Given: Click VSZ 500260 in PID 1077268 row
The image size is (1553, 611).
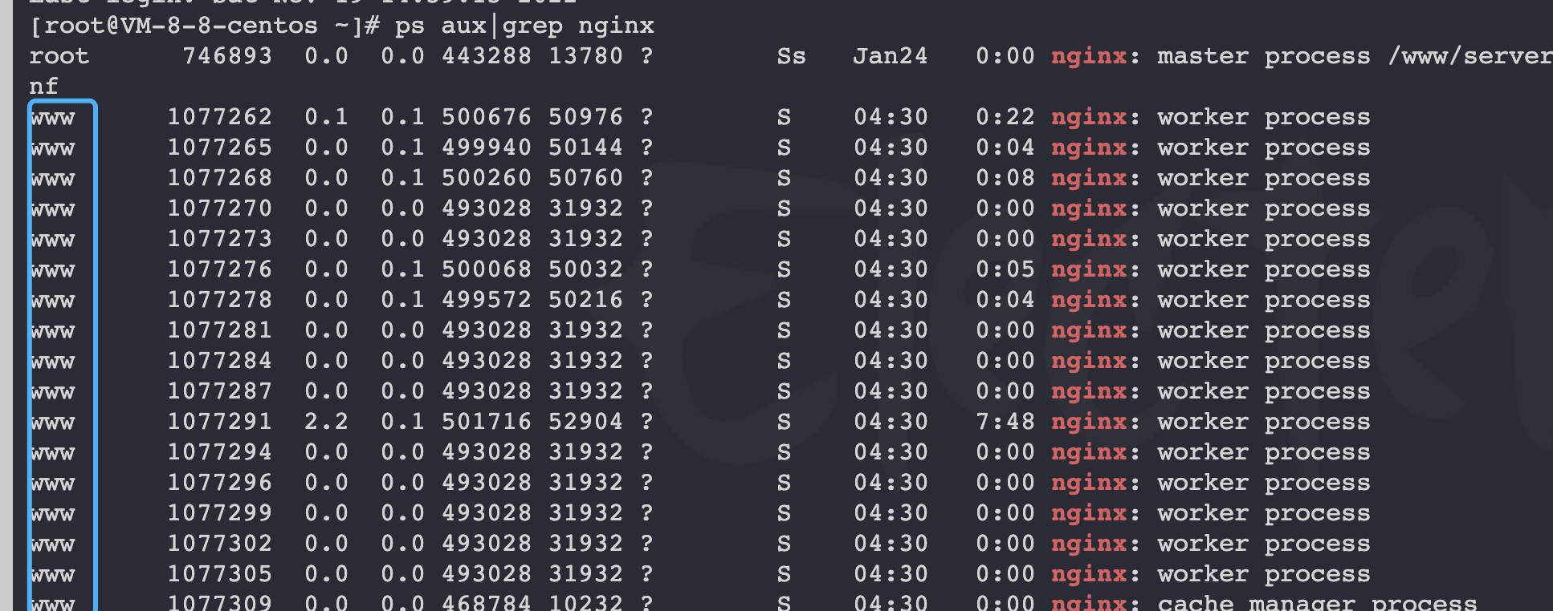Looking at the screenshot, I should coord(487,178).
